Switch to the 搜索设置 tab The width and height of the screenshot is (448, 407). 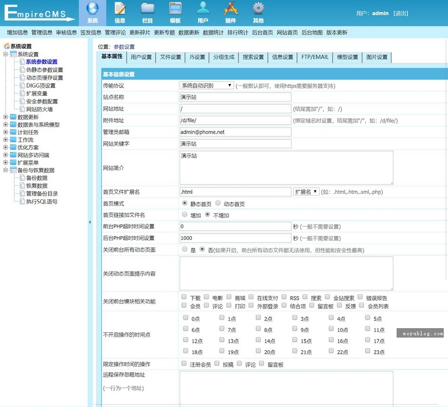click(x=253, y=57)
